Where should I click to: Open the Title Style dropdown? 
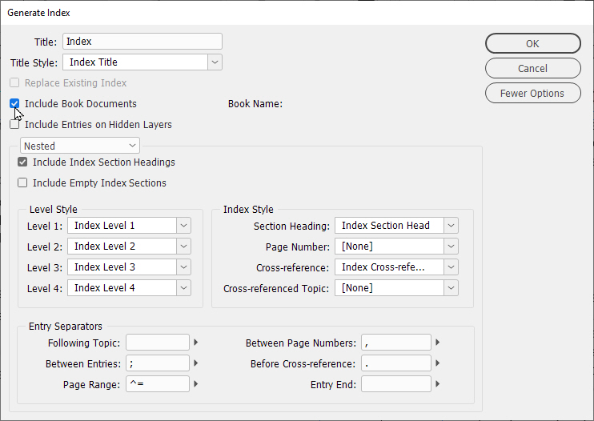pyautogui.click(x=215, y=62)
